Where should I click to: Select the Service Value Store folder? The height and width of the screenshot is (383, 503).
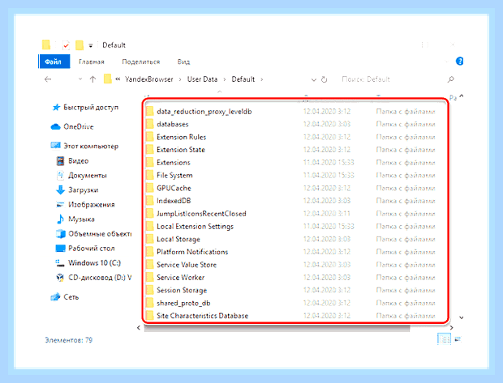(x=187, y=265)
